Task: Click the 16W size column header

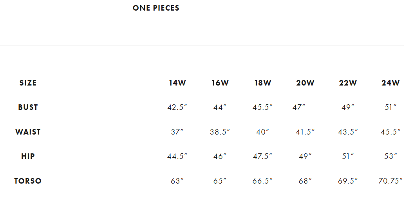Action: tap(220, 83)
